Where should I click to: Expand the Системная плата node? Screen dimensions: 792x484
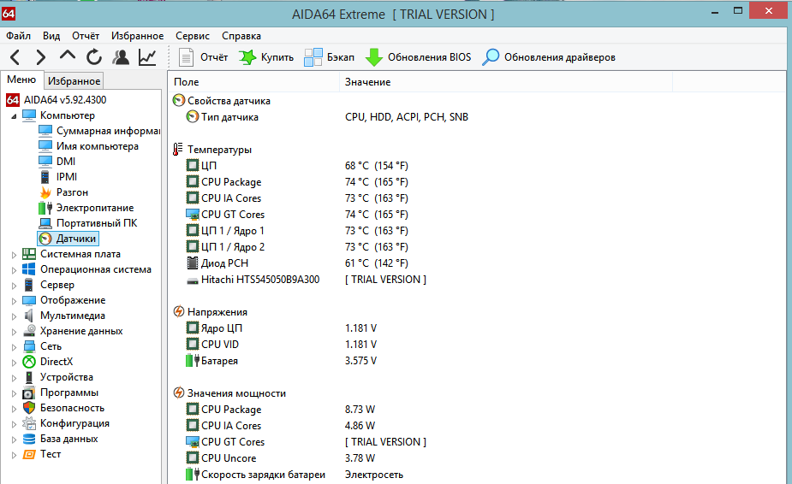(x=14, y=255)
